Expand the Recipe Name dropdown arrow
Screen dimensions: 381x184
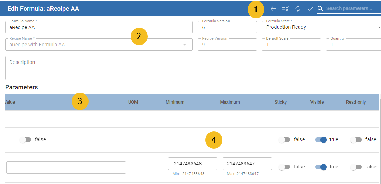(x=184, y=45)
